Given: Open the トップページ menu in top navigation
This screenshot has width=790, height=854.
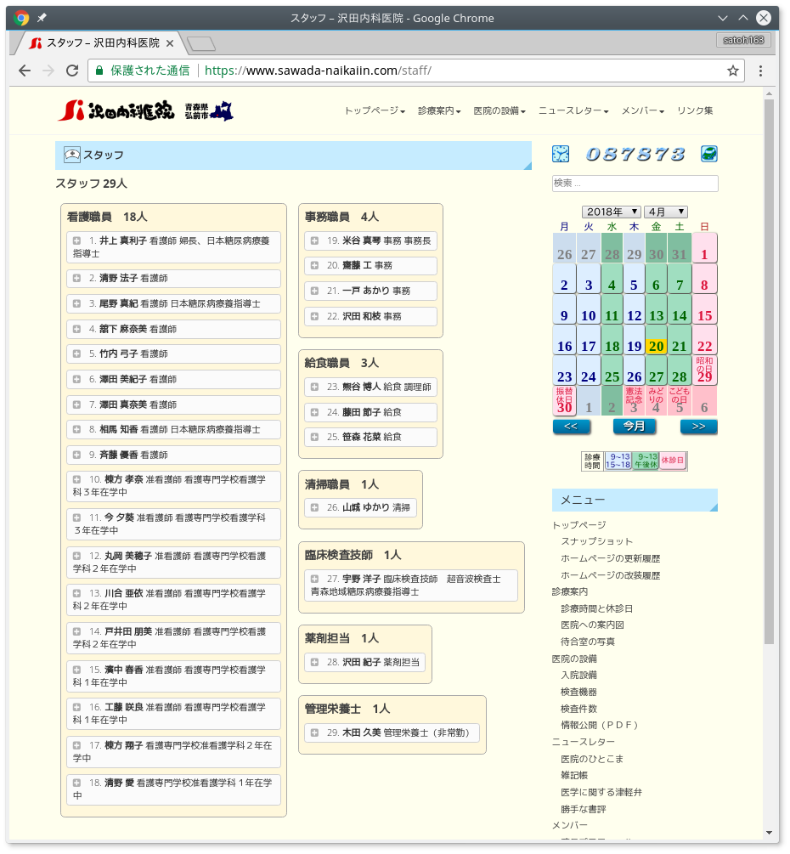Looking at the screenshot, I should click(x=375, y=111).
